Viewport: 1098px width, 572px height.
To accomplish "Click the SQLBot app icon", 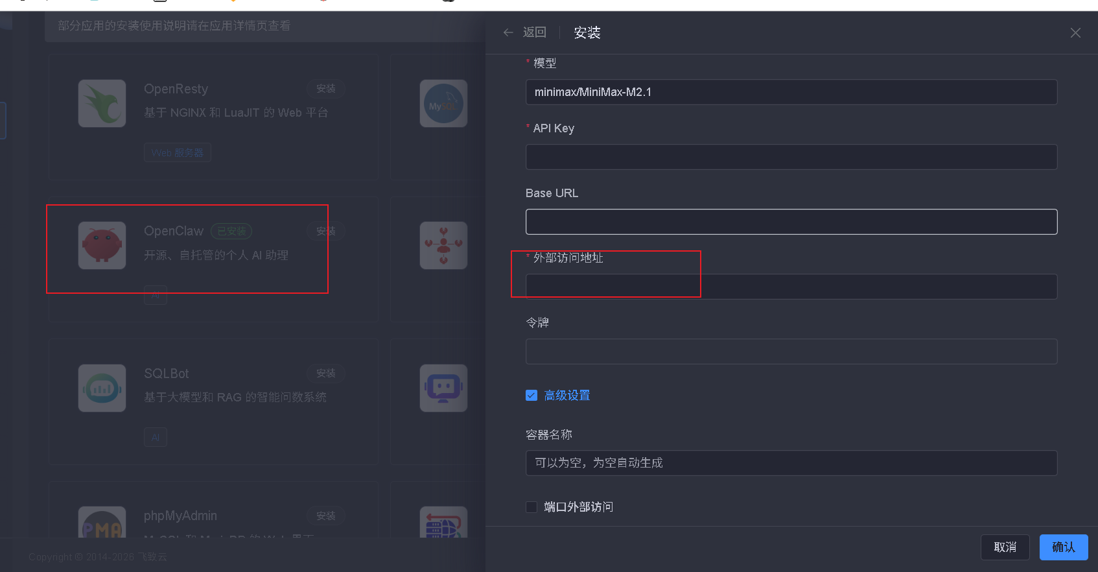I will click(102, 388).
